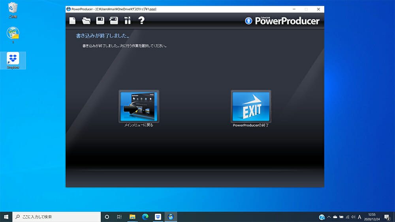This screenshot has height=222, width=395.
Task: Open the volume speaker tray icon
Action: (x=354, y=217)
